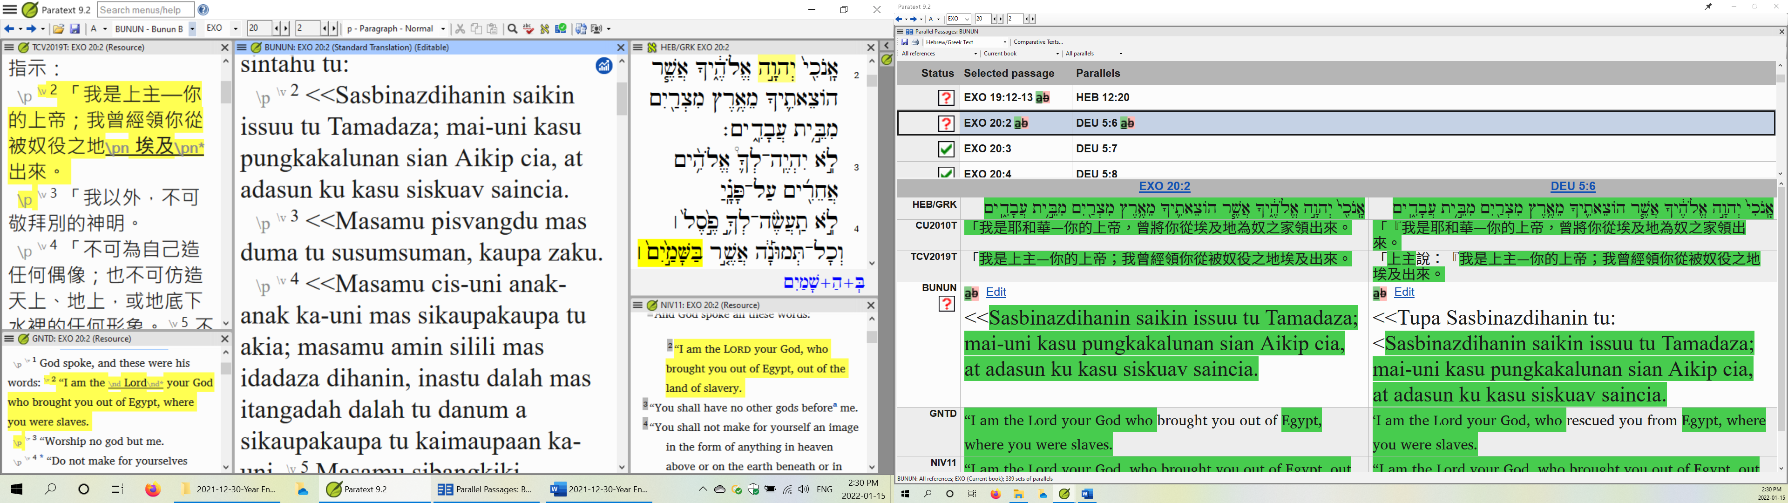
Task: Open Firefox from the Windows taskbar
Action: (153, 489)
